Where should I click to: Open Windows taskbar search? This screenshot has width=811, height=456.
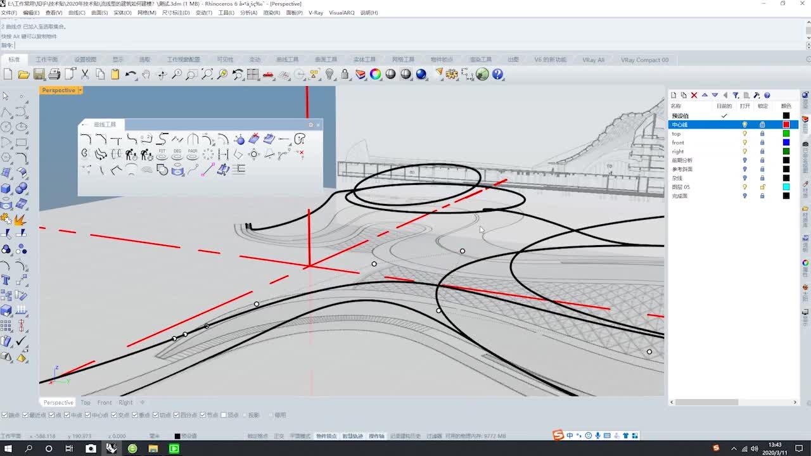(x=29, y=448)
